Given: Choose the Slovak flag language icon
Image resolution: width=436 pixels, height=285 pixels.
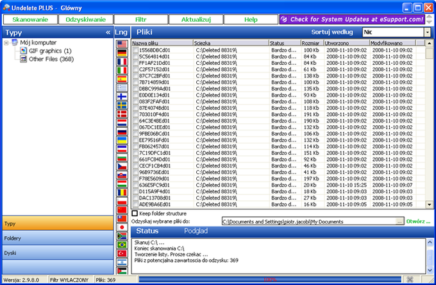Looking at the screenshot, I should (122, 175).
